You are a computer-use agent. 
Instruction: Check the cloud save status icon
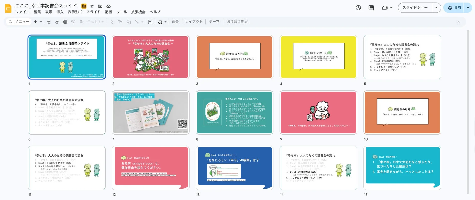click(108, 6)
